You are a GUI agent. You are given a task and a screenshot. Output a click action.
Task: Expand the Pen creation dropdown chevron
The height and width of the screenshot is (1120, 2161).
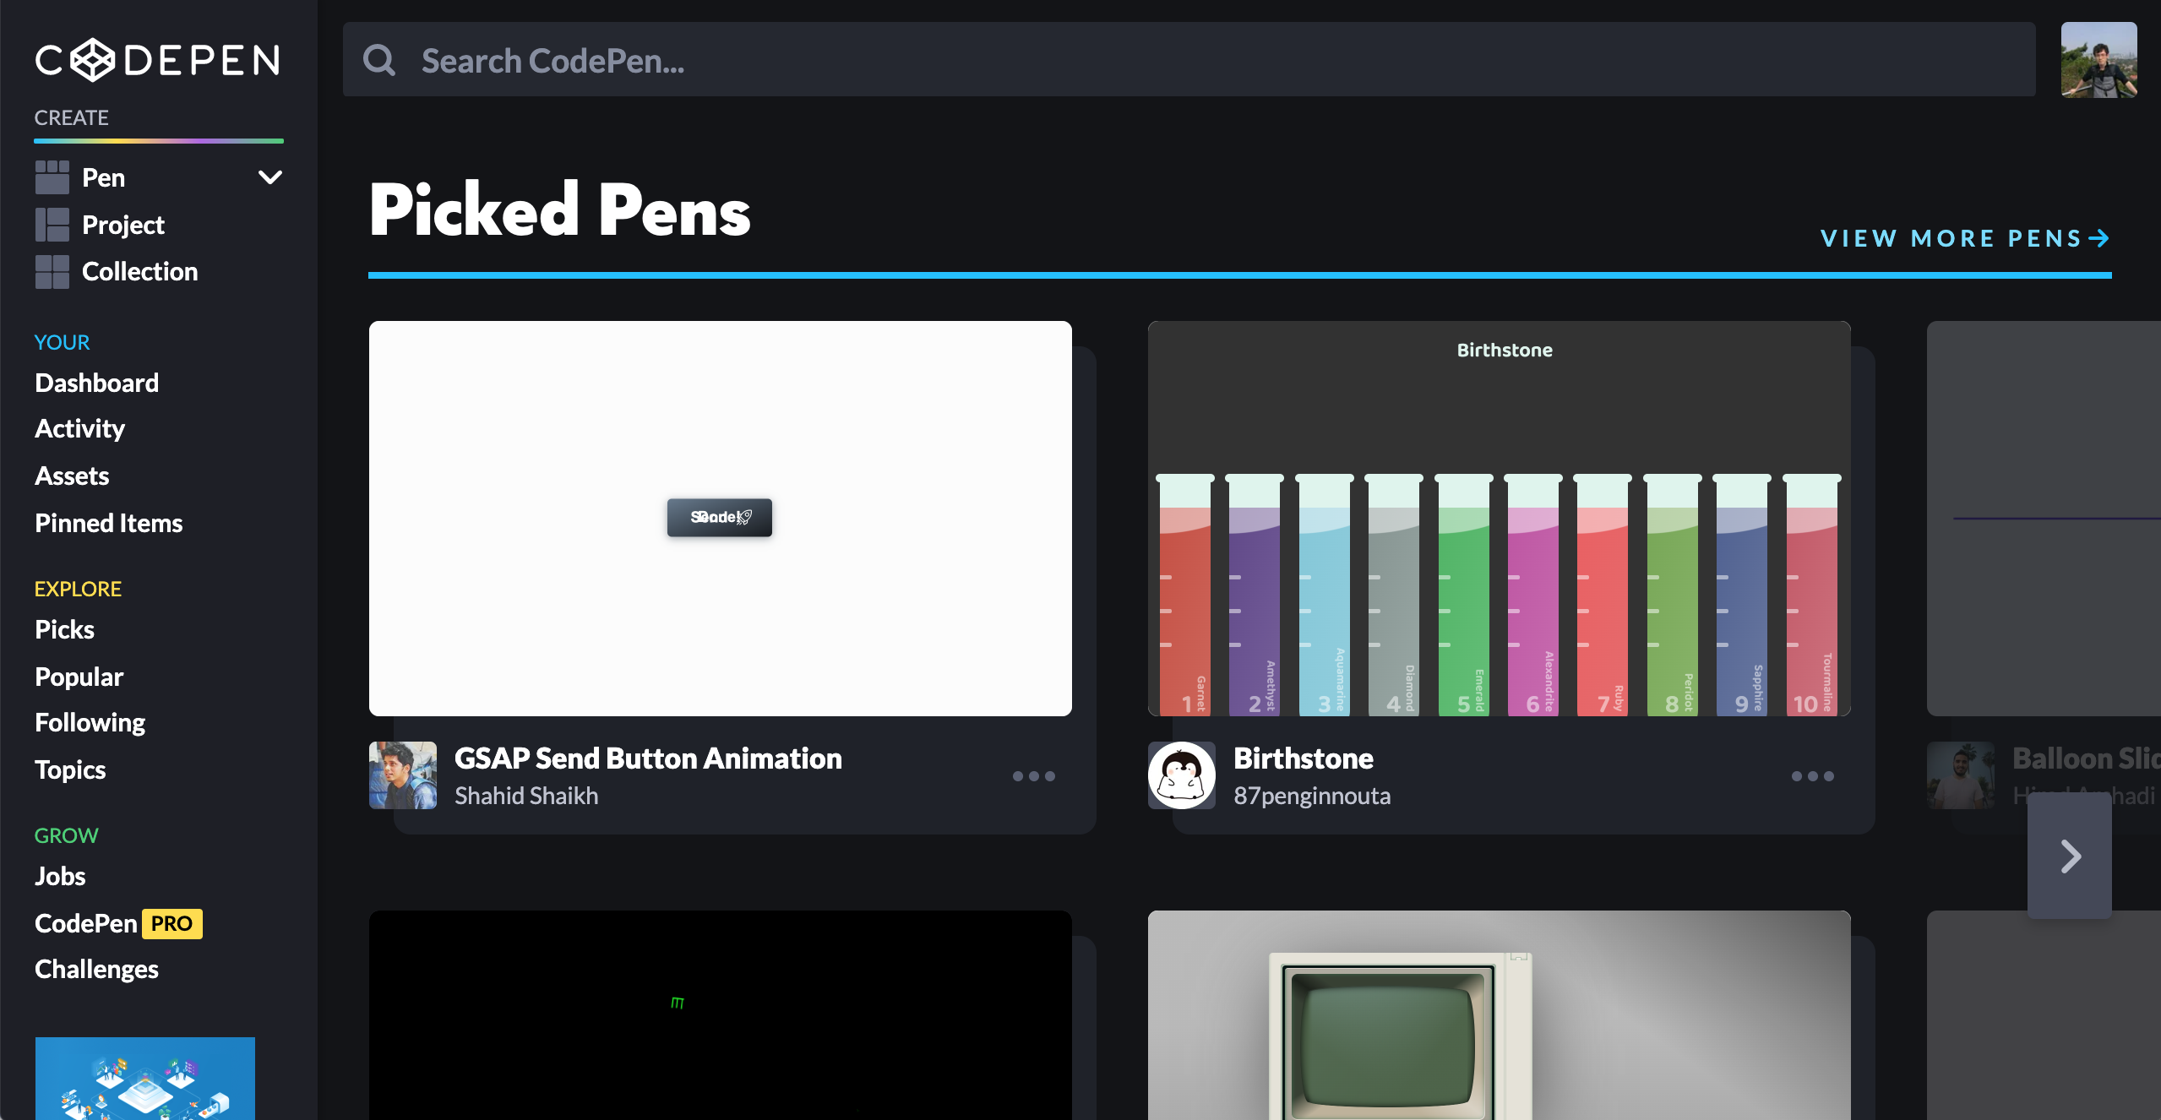click(269, 177)
